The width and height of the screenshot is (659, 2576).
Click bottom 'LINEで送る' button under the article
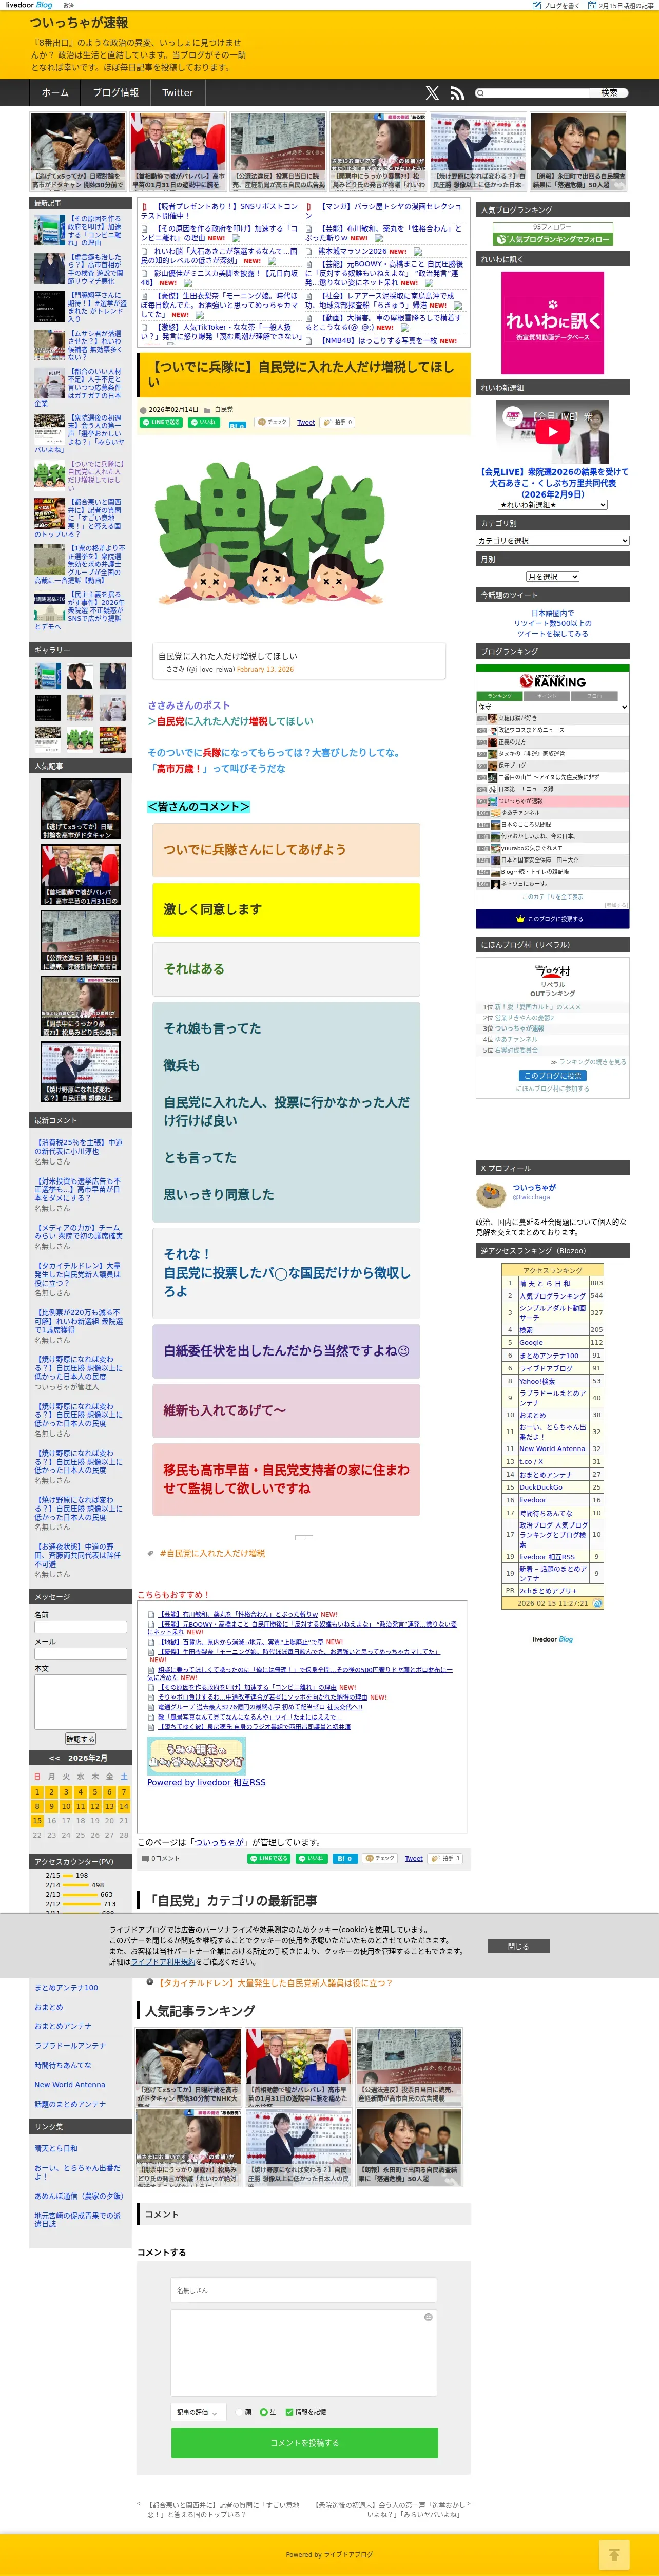[269, 1858]
